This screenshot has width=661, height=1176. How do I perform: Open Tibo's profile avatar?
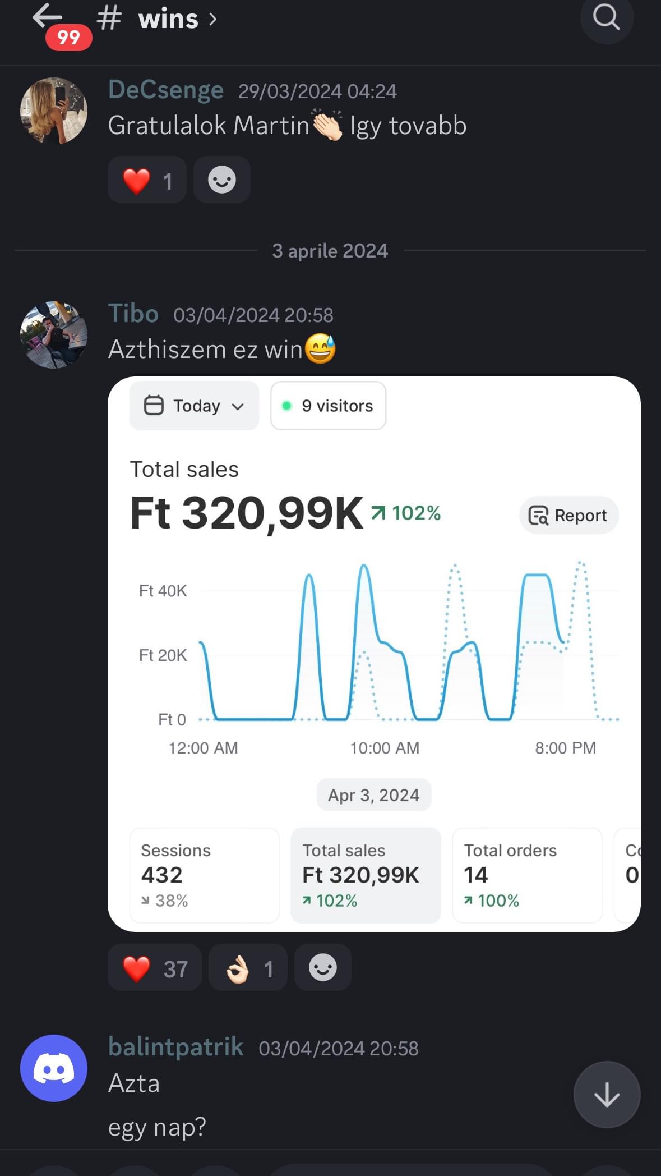coord(54,335)
